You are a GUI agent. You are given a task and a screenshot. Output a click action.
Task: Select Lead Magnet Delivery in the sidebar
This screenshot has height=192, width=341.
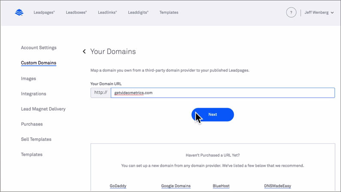[x=43, y=109]
